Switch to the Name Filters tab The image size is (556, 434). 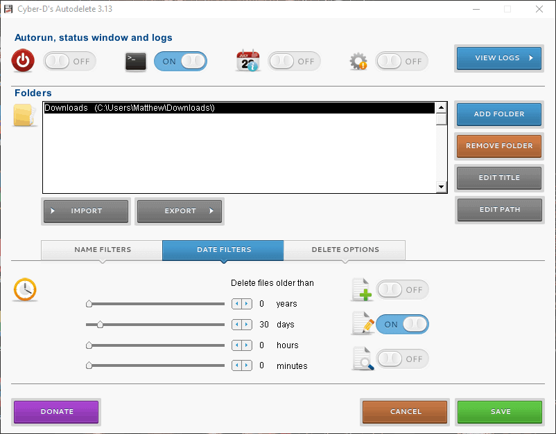click(x=102, y=250)
